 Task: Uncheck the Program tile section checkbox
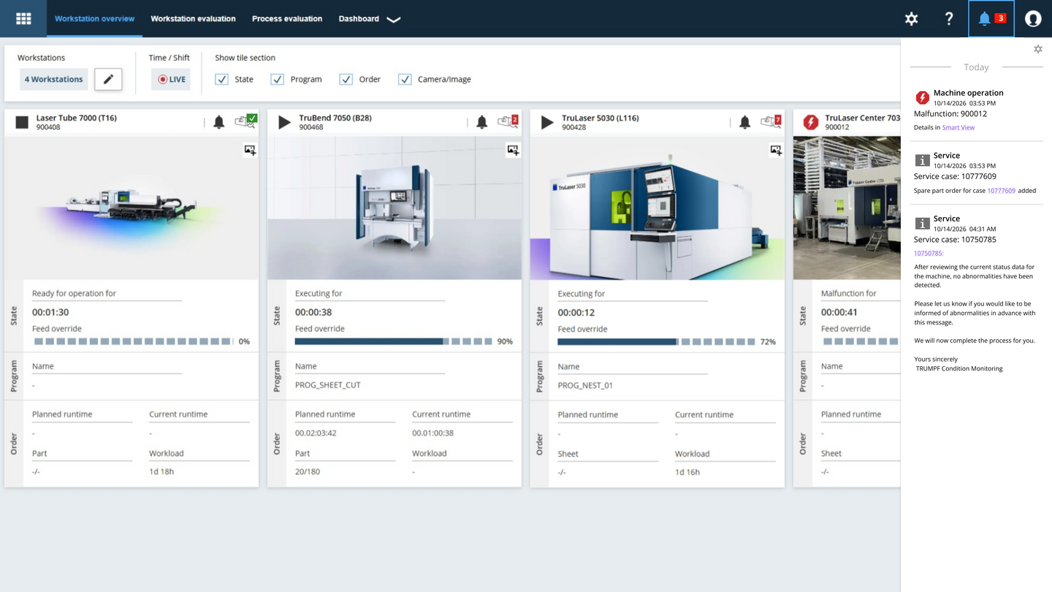(277, 79)
